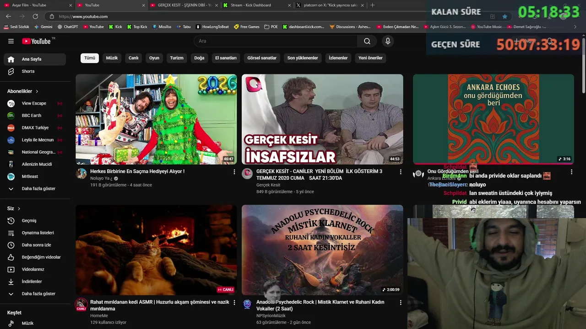586x329 pixels.
Task: Open the YouTube hamburger guide menu
Action: tap(11, 41)
